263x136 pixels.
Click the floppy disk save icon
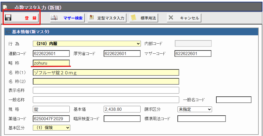(8, 18)
